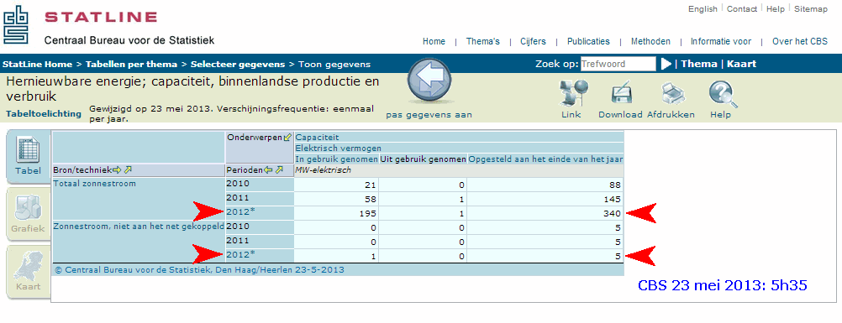Open the Methoden menu item
Image resolution: width=842 pixels, height=323 pixels.
click(650, 41)
